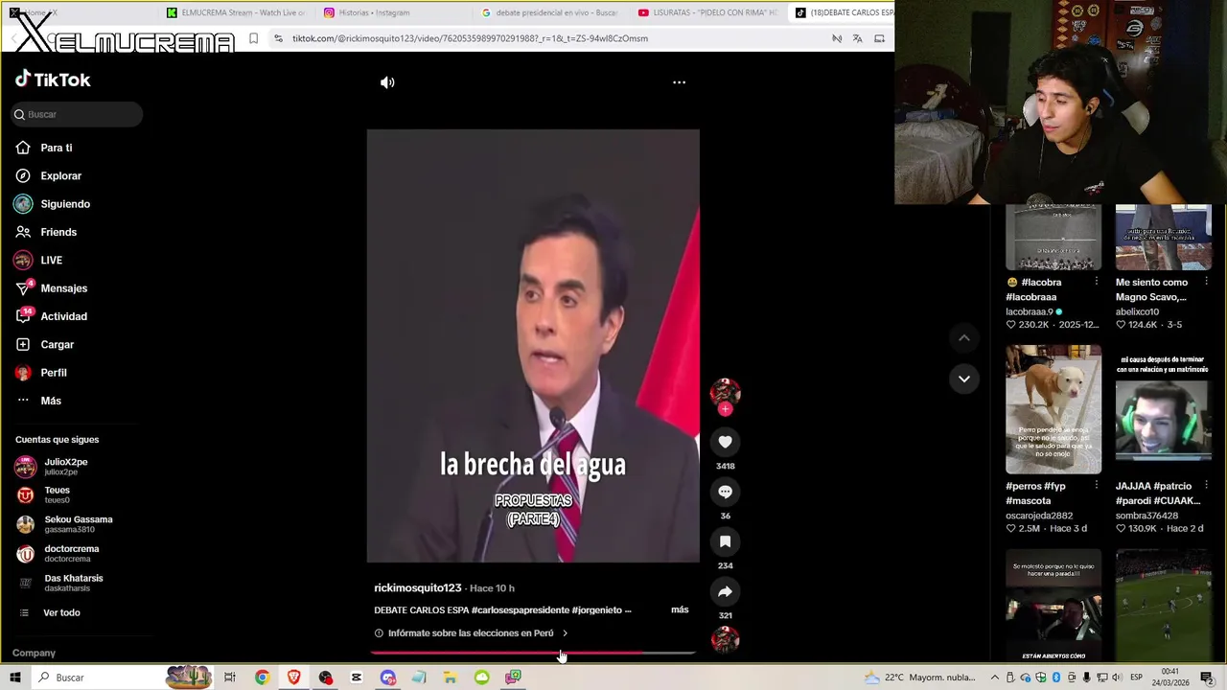The image size is (1227, 690).
Task: Open options for JAJJAA #patrcio card
Action: pyautogui.click(x=1206, y=486)
